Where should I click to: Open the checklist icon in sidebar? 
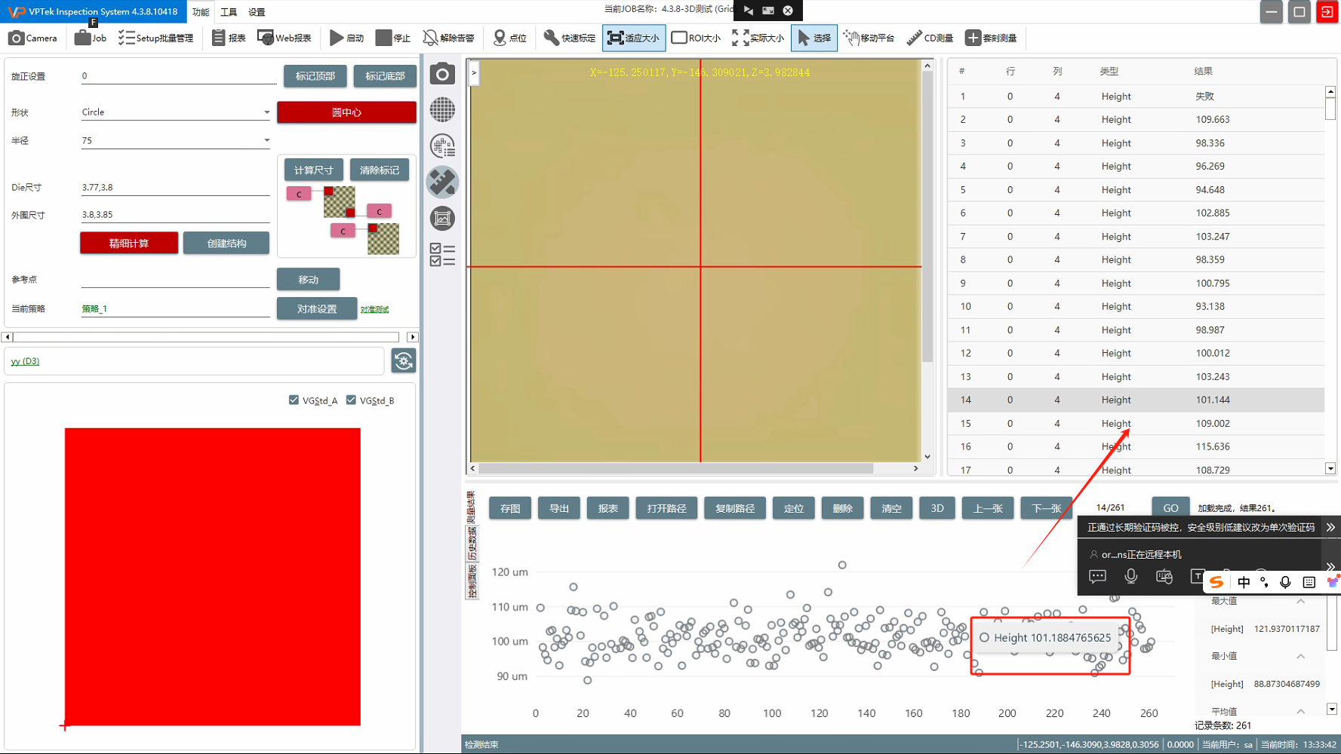pyautogui.click(x=442, y=255)
